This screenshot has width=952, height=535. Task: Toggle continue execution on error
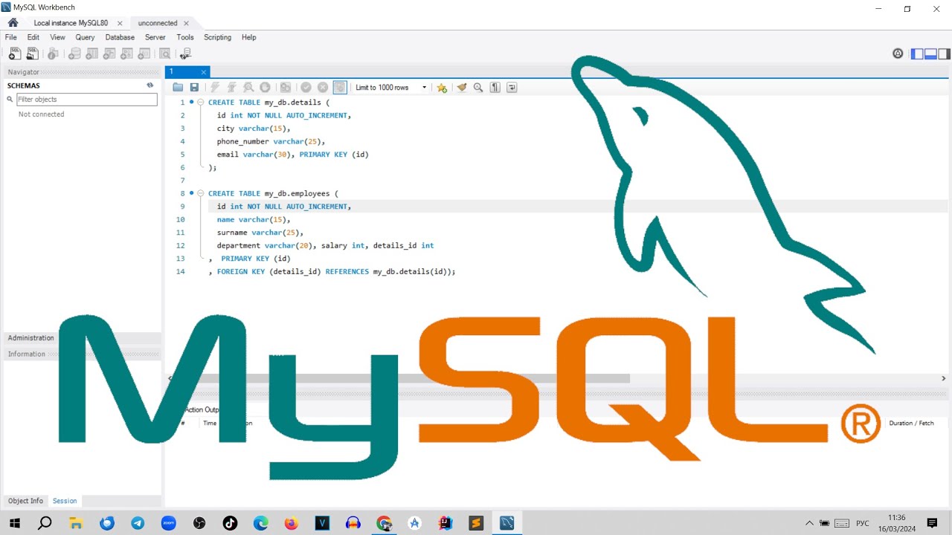[285, 88]
